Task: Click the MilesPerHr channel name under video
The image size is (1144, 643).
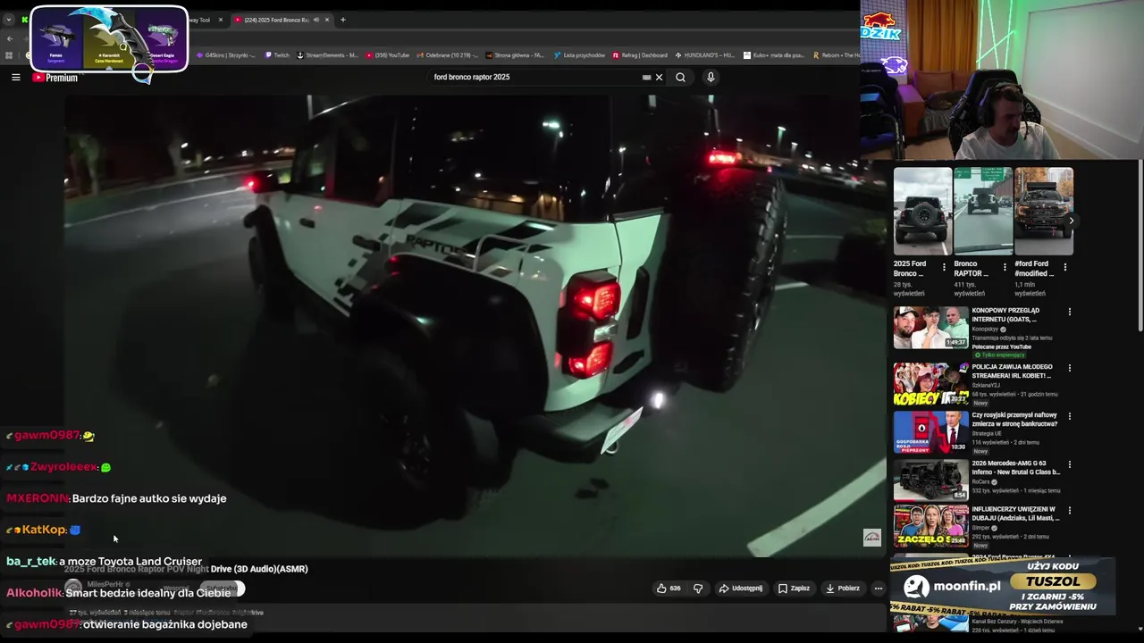Action: point(105,584)
